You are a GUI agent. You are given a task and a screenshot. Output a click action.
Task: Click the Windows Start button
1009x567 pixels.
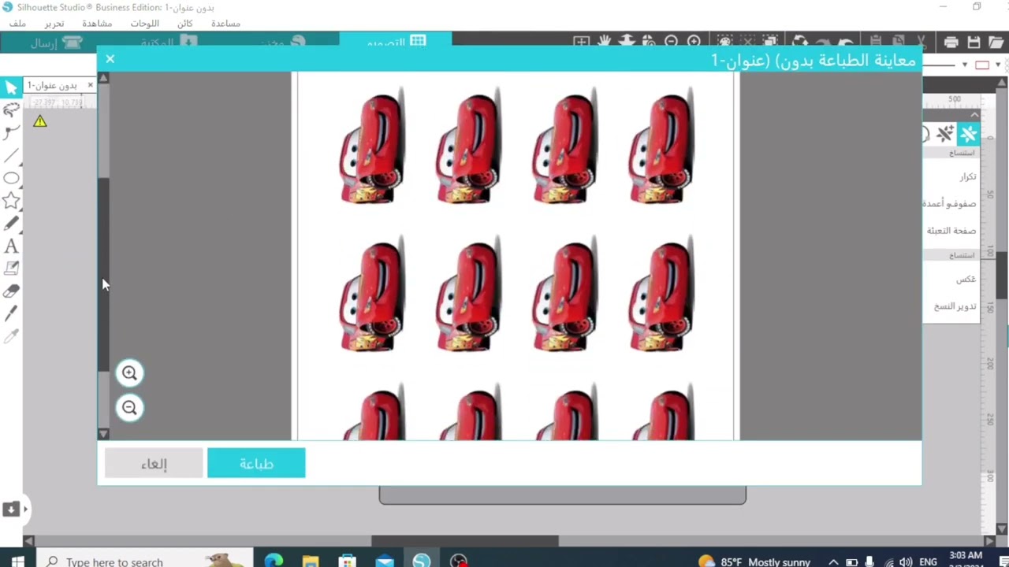click(x=17, y=561)
